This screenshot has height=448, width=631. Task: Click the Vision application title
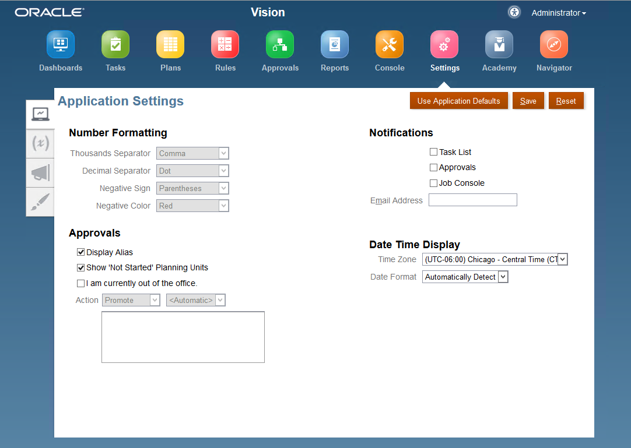[268, 12]
